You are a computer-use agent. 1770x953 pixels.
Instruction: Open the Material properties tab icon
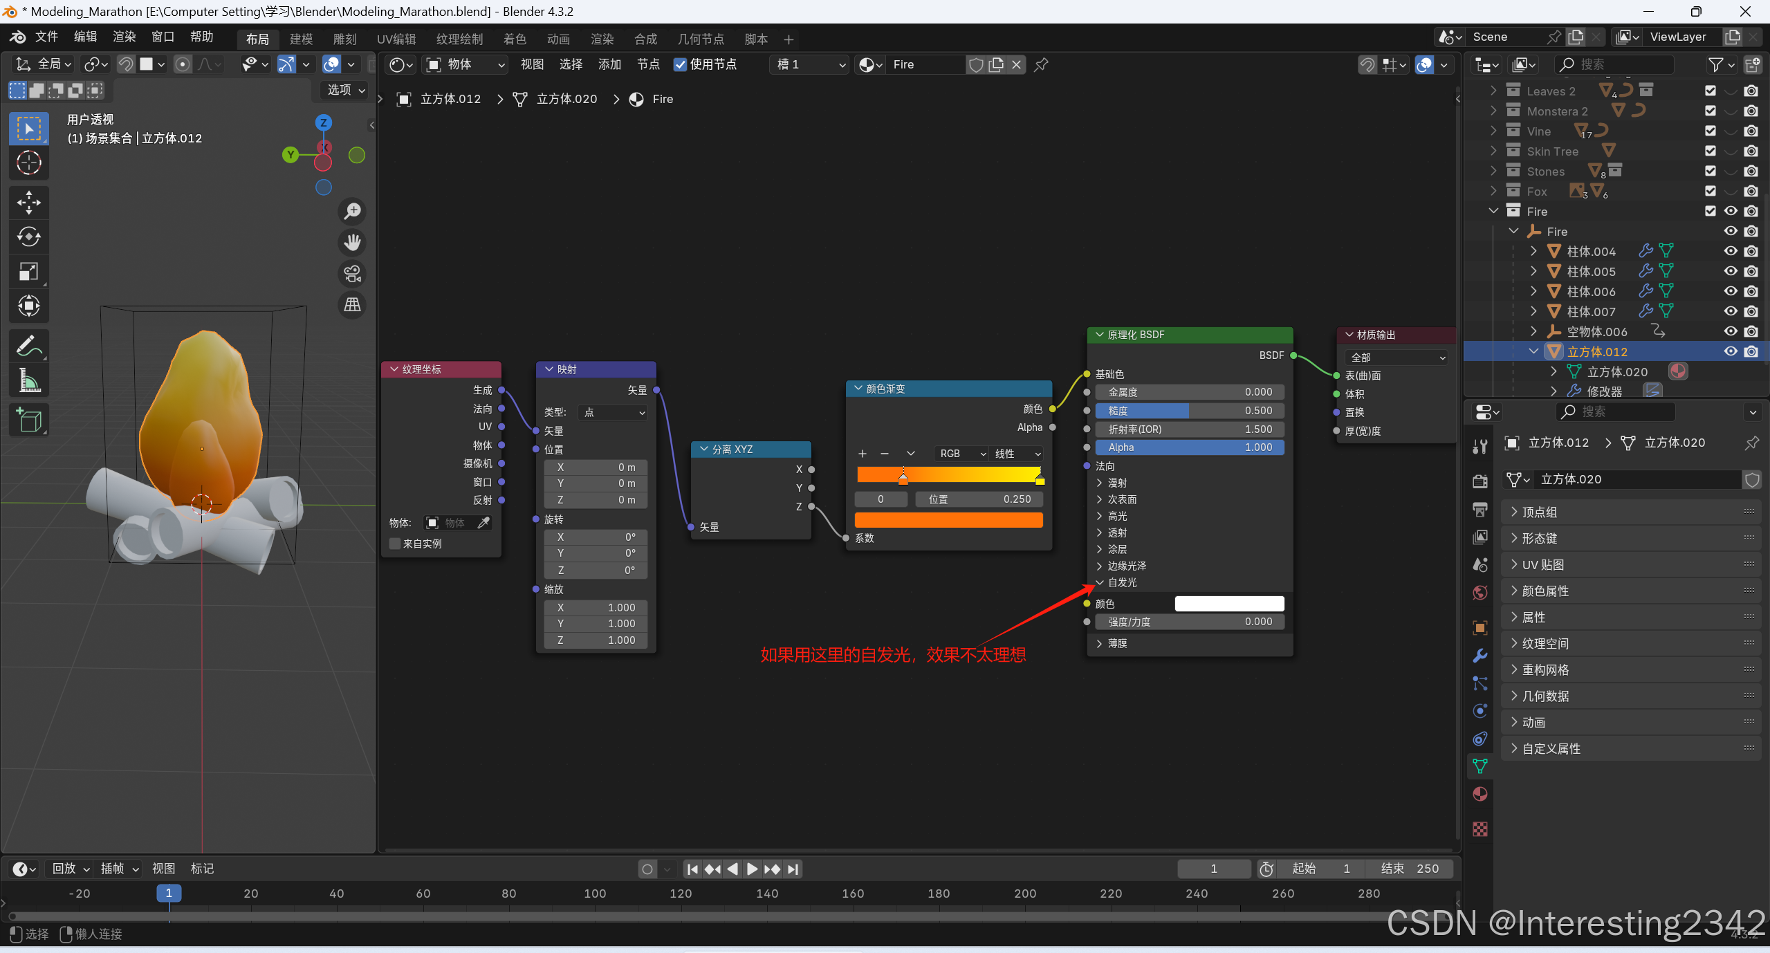point(1480,794)
